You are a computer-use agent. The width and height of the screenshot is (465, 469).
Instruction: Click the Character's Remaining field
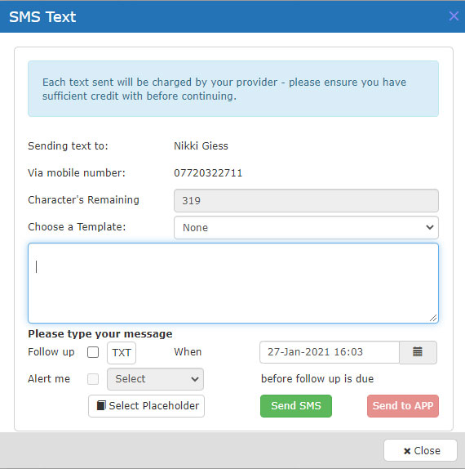pyautogui.click(x=306, y=200)
